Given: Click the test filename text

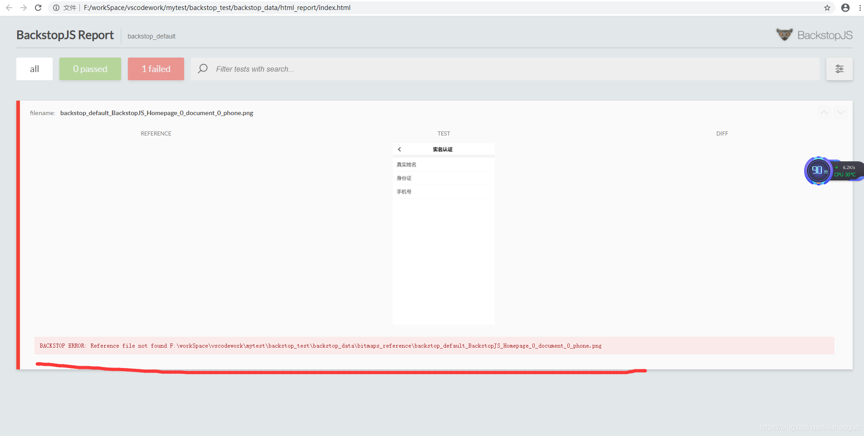Looking at the screenshot, I should [x=156, y=113].
